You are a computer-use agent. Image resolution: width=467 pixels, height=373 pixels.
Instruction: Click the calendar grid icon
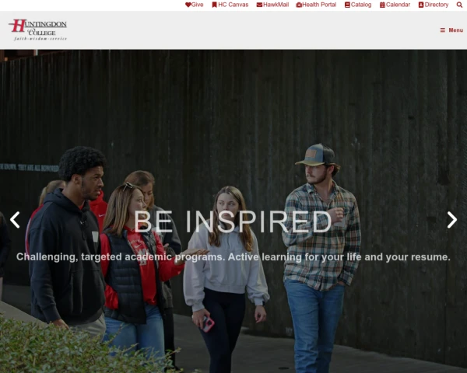[382, 5]
